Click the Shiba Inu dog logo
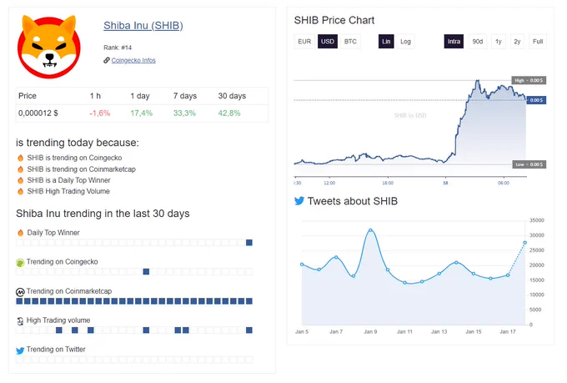The width and height of the screenshot is (567, 383). coord(49,47)
